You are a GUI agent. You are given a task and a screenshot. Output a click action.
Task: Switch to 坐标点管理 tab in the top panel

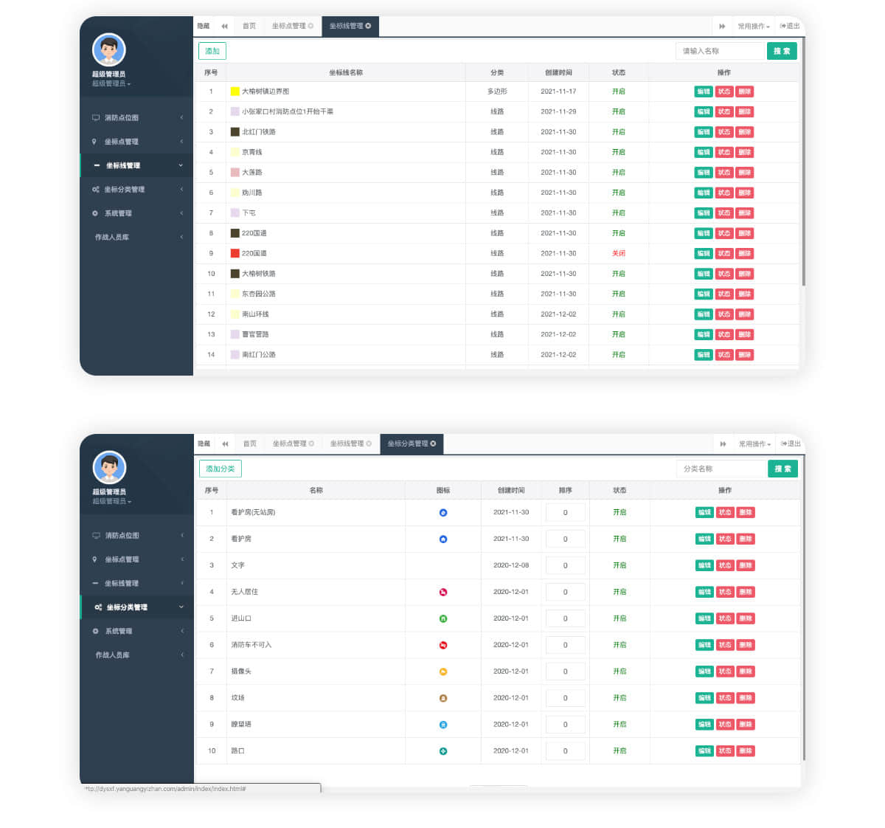click(x=291, y=26)
